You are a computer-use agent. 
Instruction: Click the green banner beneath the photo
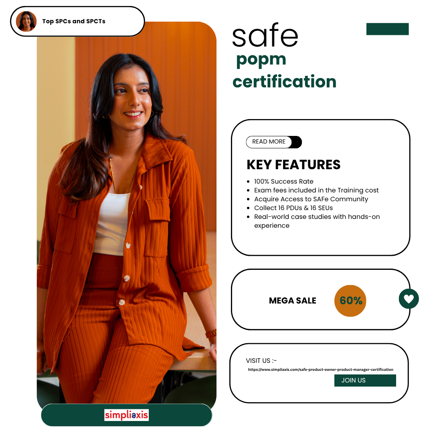coord(126,415)
